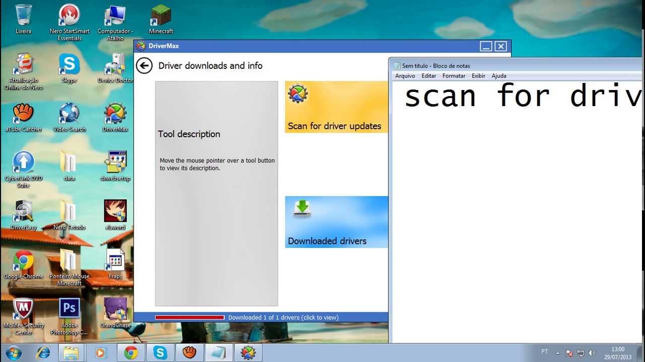
Task: Select Atualização Online do Nero icon
Action: click(x=23, y=71)
